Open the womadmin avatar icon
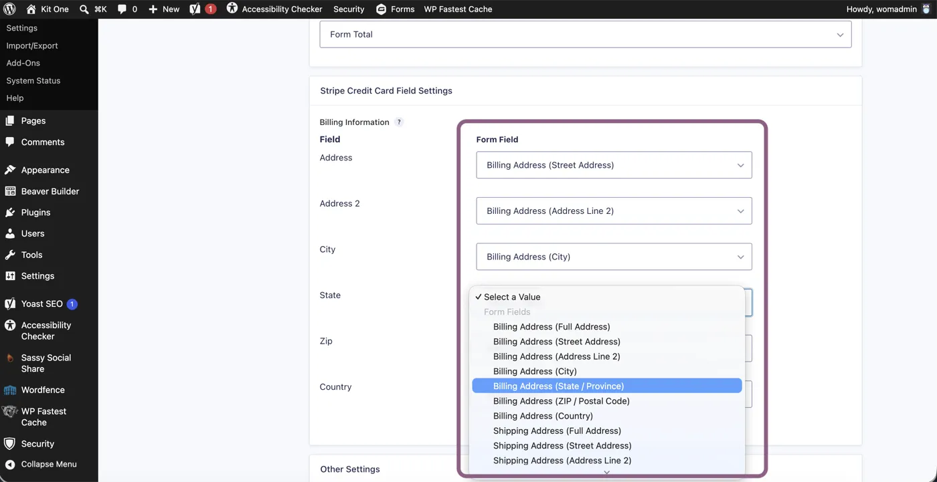 tap(926, 9)
